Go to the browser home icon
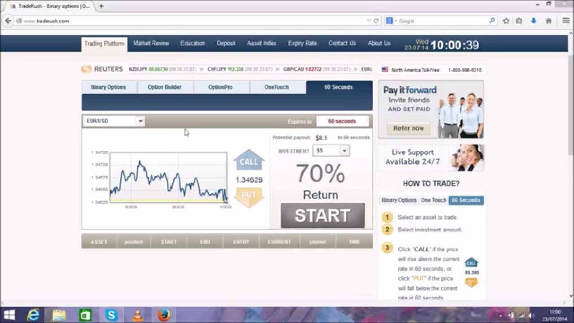Viewport: 574px width, 323px height. click(548, 21)
